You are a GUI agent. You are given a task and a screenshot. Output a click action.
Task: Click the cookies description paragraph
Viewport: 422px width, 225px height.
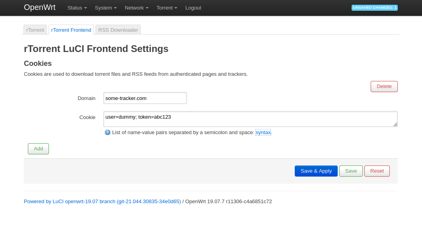click(x=136, y=74)
